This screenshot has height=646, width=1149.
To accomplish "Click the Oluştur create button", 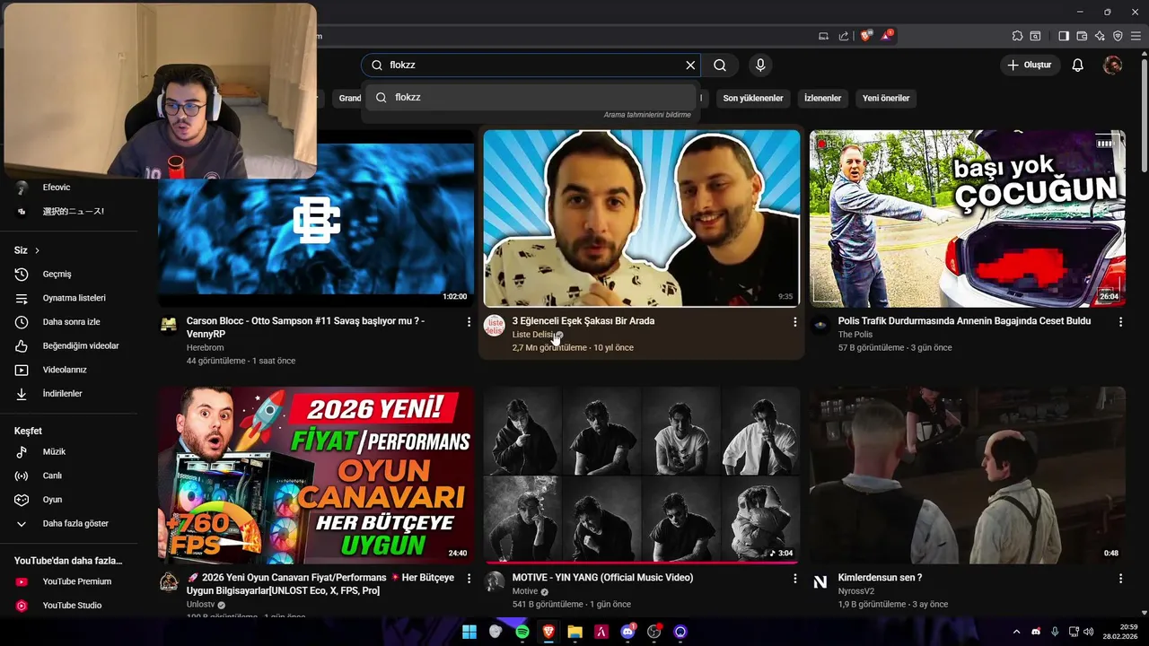I will pos(1030,65).
